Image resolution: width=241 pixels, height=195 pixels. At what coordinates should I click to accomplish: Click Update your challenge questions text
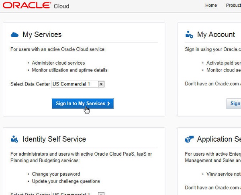click(x=66, y=181)
